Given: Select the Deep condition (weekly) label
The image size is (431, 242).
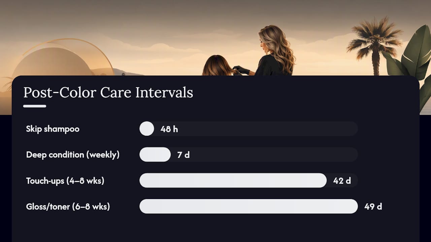Looking at the screenshot, I should [73, 155].
